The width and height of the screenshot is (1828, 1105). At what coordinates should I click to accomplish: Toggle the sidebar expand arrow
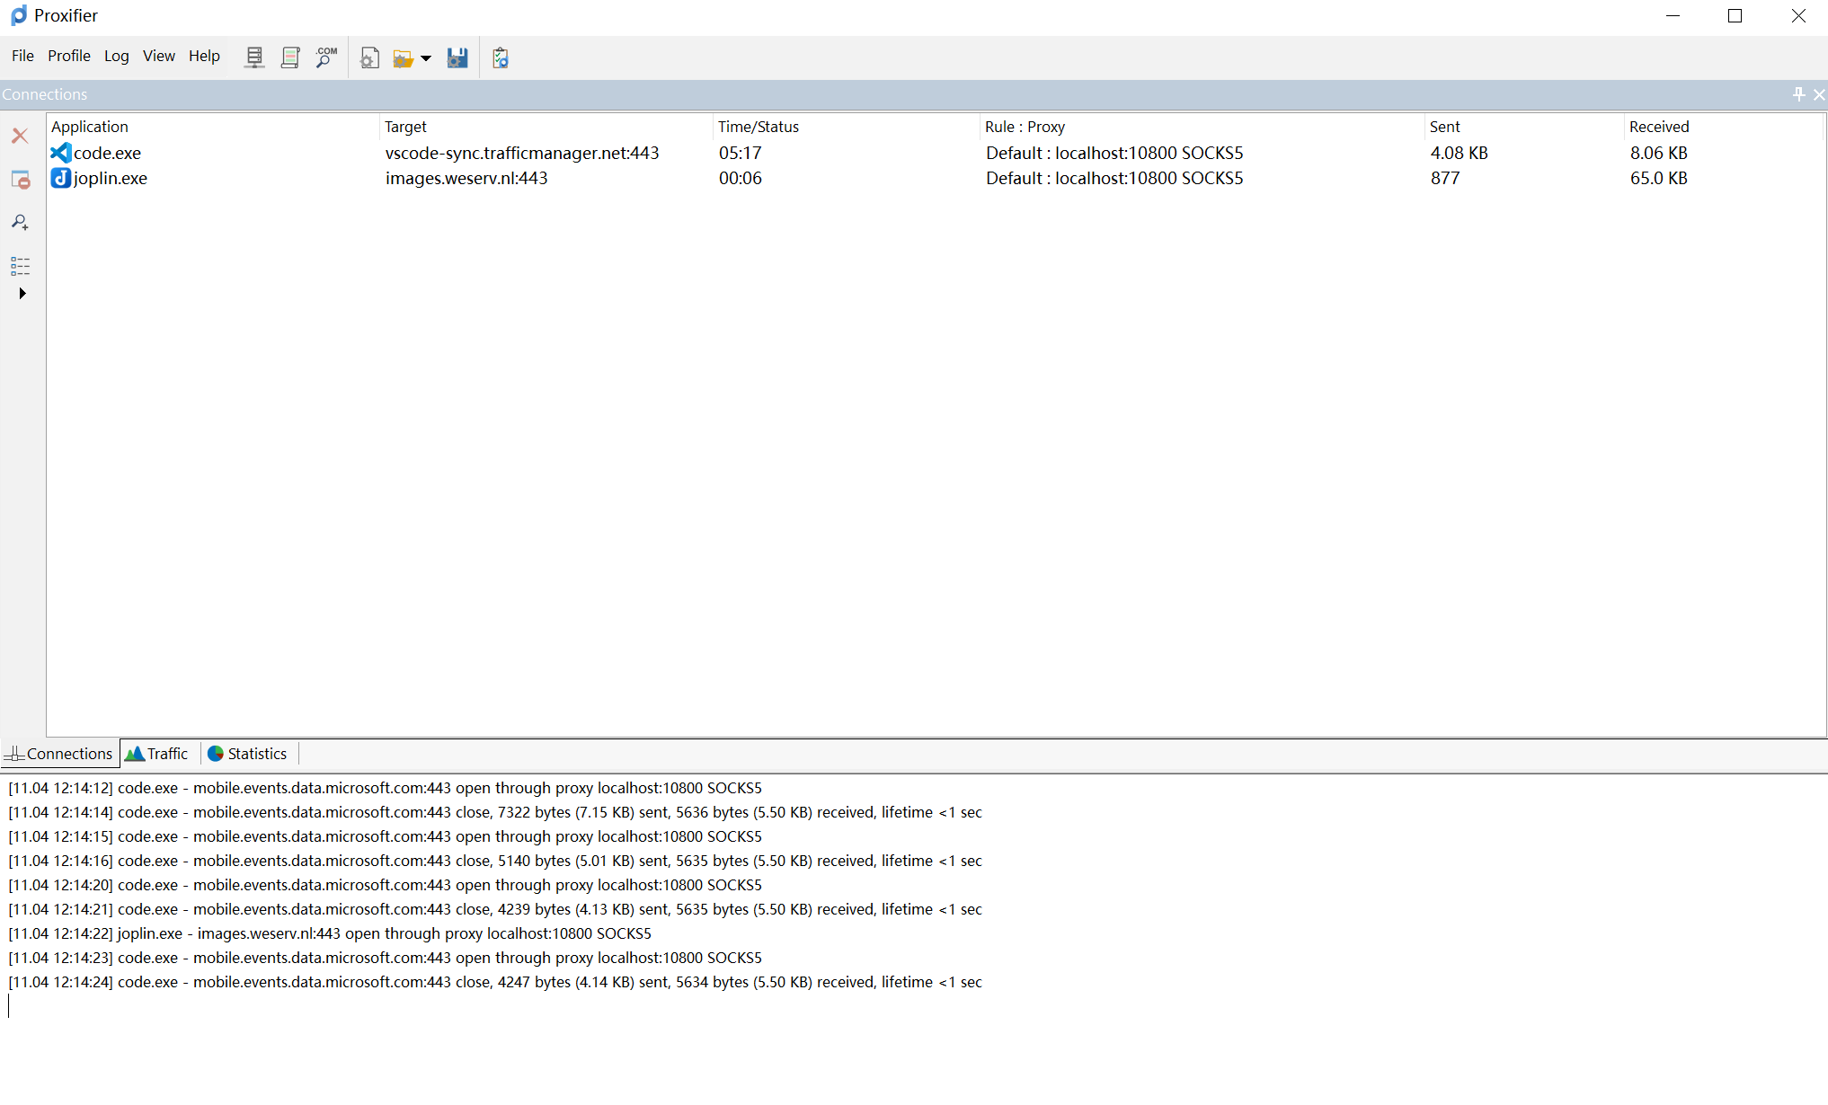coord(22,293)
